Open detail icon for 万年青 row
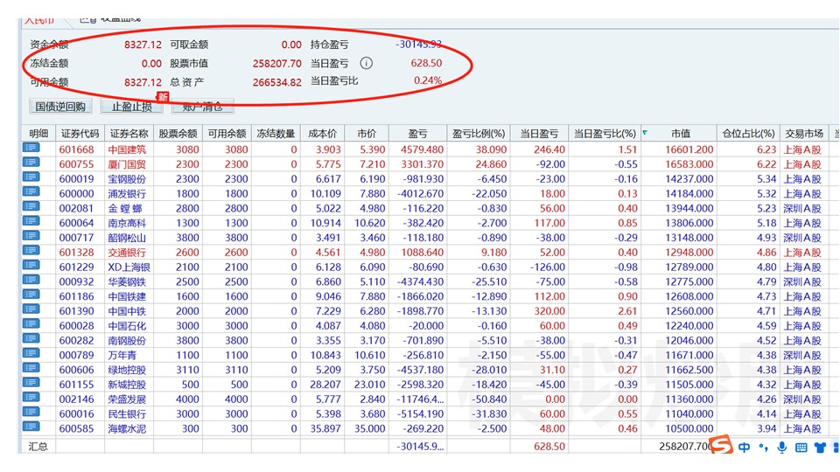The image size is (840, 472). coord(31,354)
